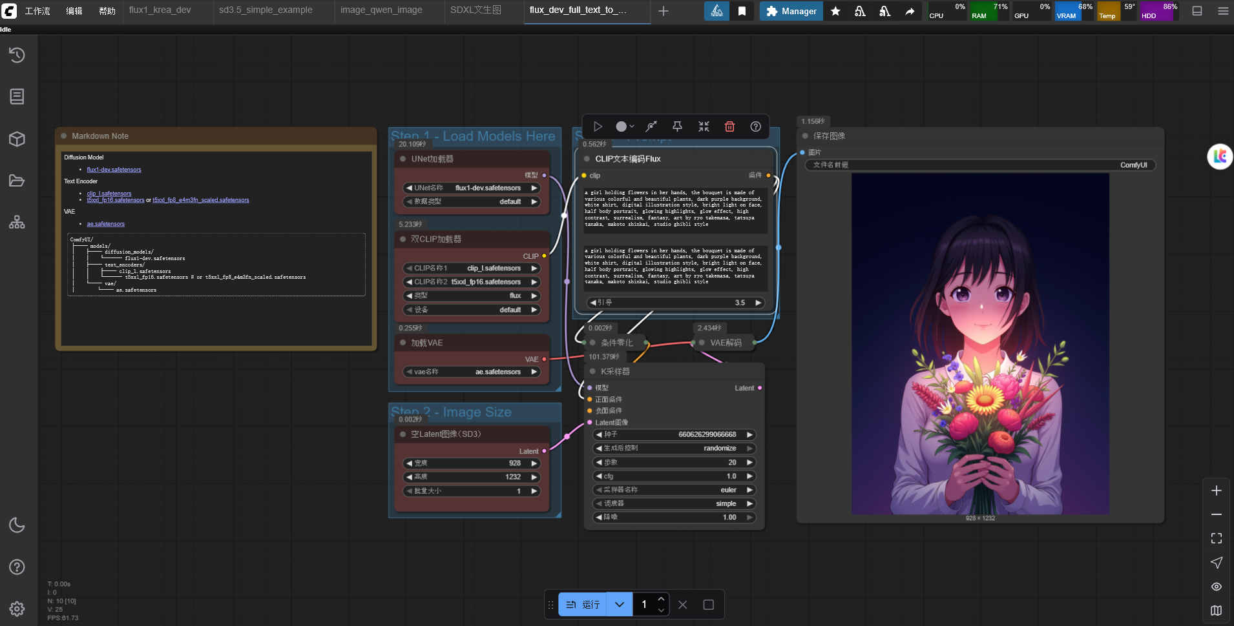Image resolution: width=1234 pixels, height=626 pixels.
Task: Run the workflow with the 运行 button
Action: click(583, 605)
